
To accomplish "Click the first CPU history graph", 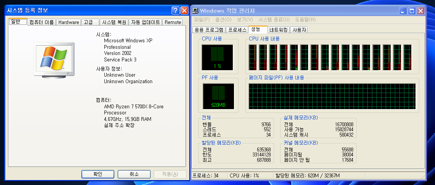I will click(x=253, y=57).
